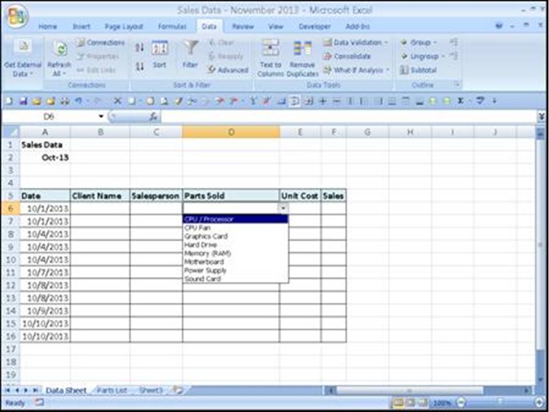
Task: Click the macro record status-bar icon
Action: pyautogui.click(x=39, y=402)
